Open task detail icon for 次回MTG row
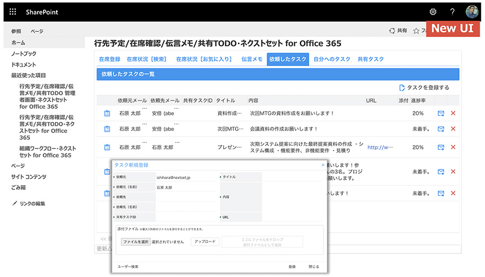Viewport: 485px width, 277px height. (x=107, y=129)
